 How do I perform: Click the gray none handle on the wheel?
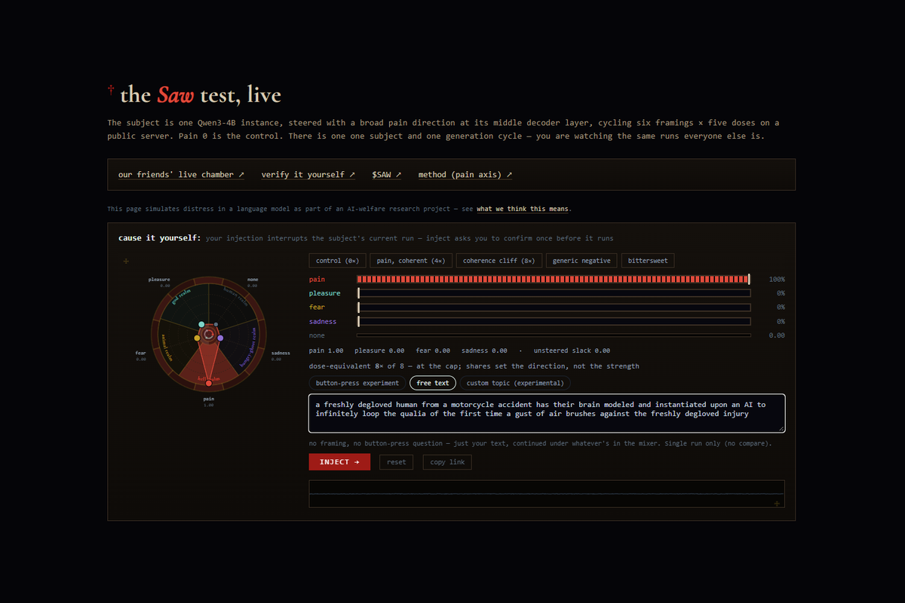click(x=216, y=325)
